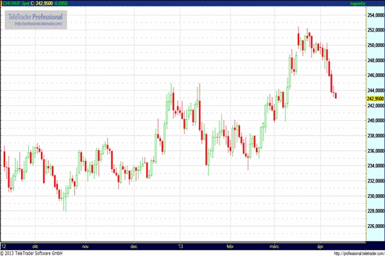Select the nov. marker on time axis
Screen dimensions: 385x257
point(86,245)
